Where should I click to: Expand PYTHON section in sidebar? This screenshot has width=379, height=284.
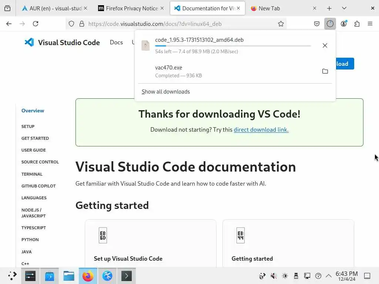coord(30,240)
